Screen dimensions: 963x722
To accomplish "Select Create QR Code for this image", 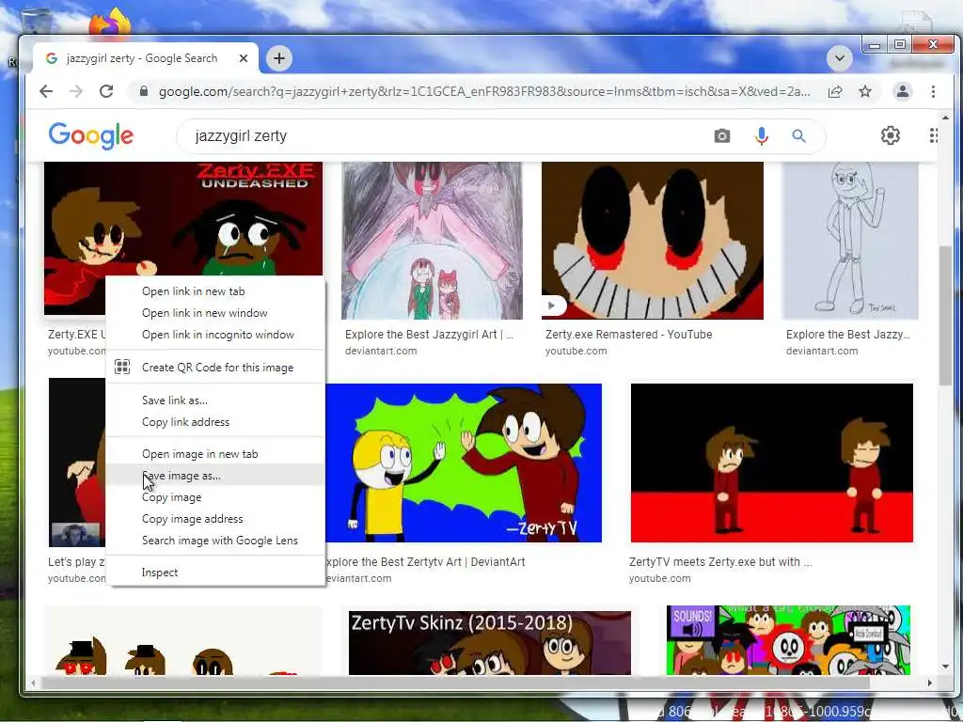I will pyautogui.click(x=215, y=368).
